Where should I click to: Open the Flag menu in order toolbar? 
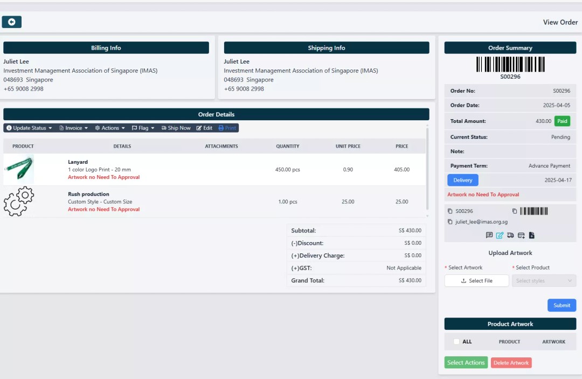(x=143, y=128)
